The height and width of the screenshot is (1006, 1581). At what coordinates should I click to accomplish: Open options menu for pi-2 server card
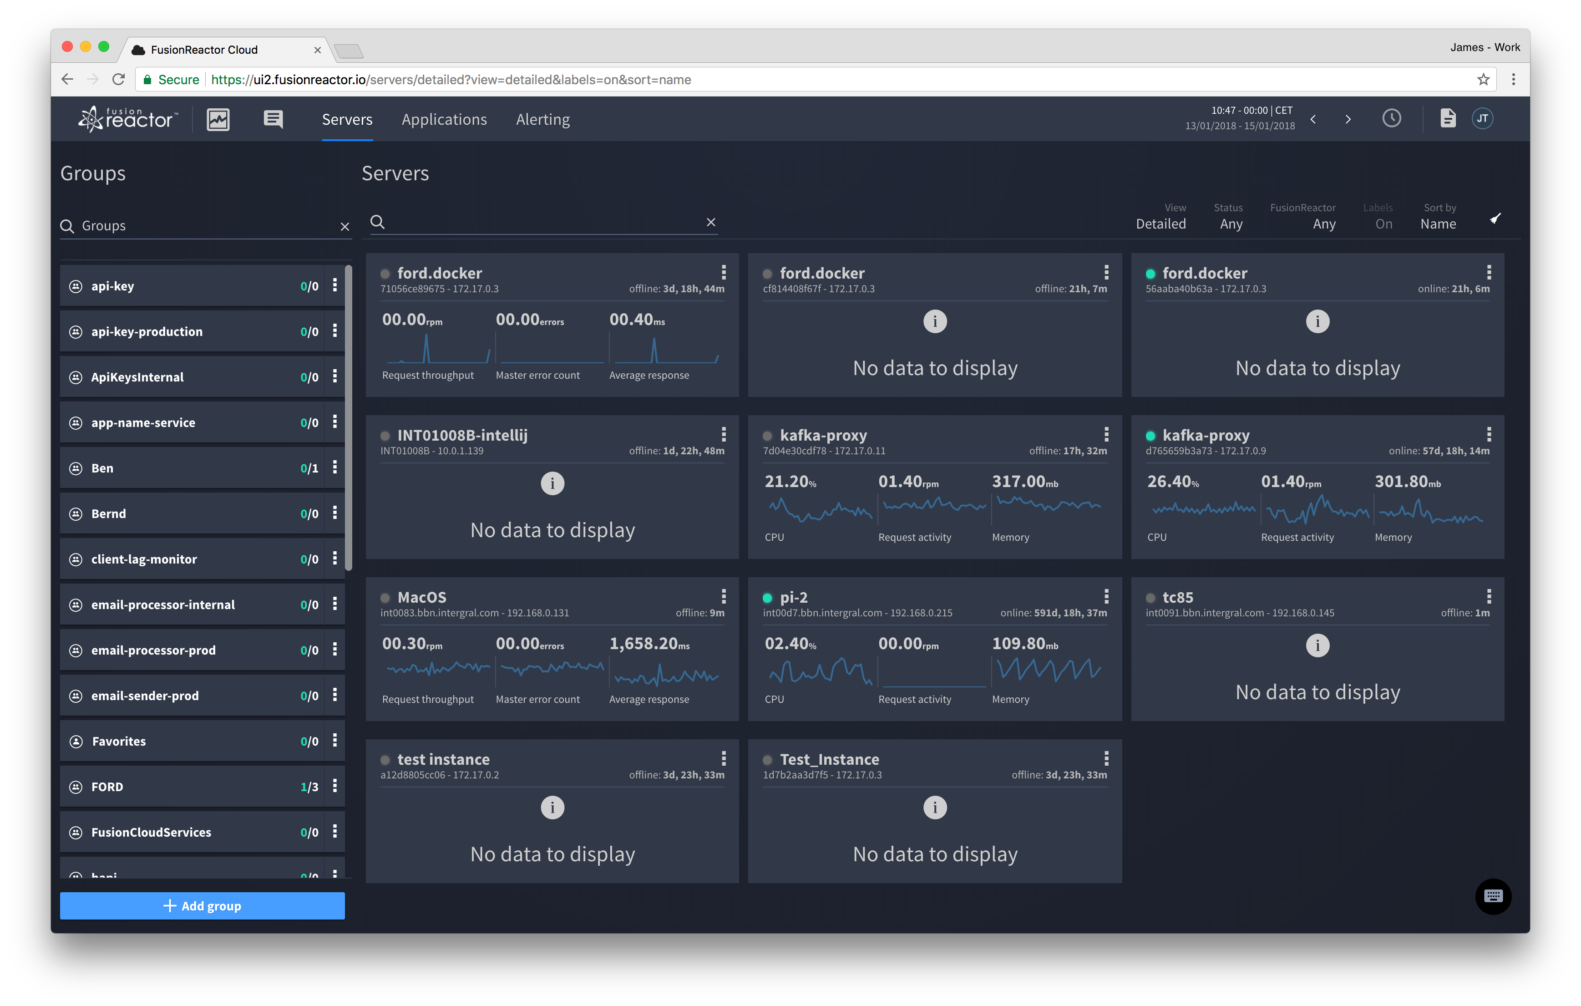tap(1106, 596)
